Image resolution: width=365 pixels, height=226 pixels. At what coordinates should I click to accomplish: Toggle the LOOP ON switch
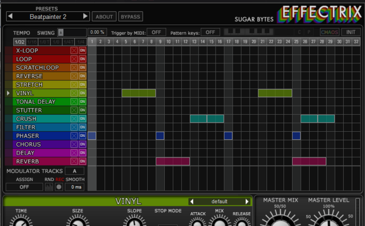(82, 59)
